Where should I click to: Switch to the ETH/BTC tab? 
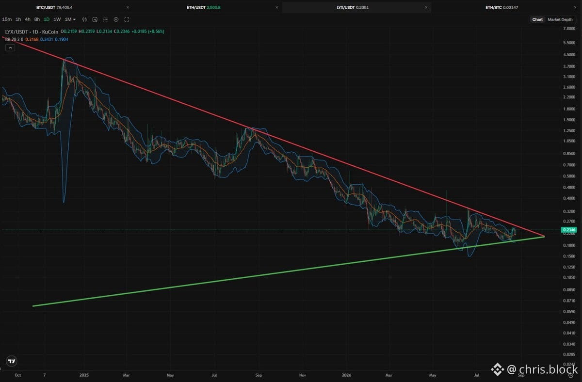click(501, 7)
